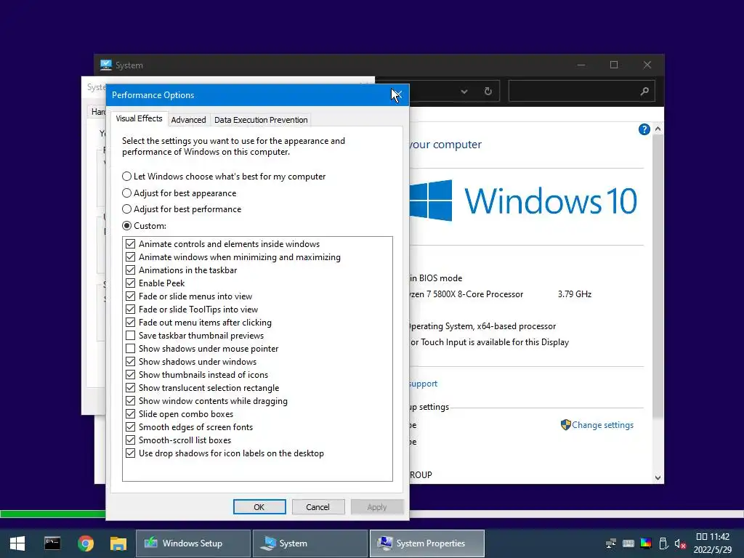744x558 pixels.
Task: Uncheck Fade or slide menus into view
Action: (x=131, y=296)
